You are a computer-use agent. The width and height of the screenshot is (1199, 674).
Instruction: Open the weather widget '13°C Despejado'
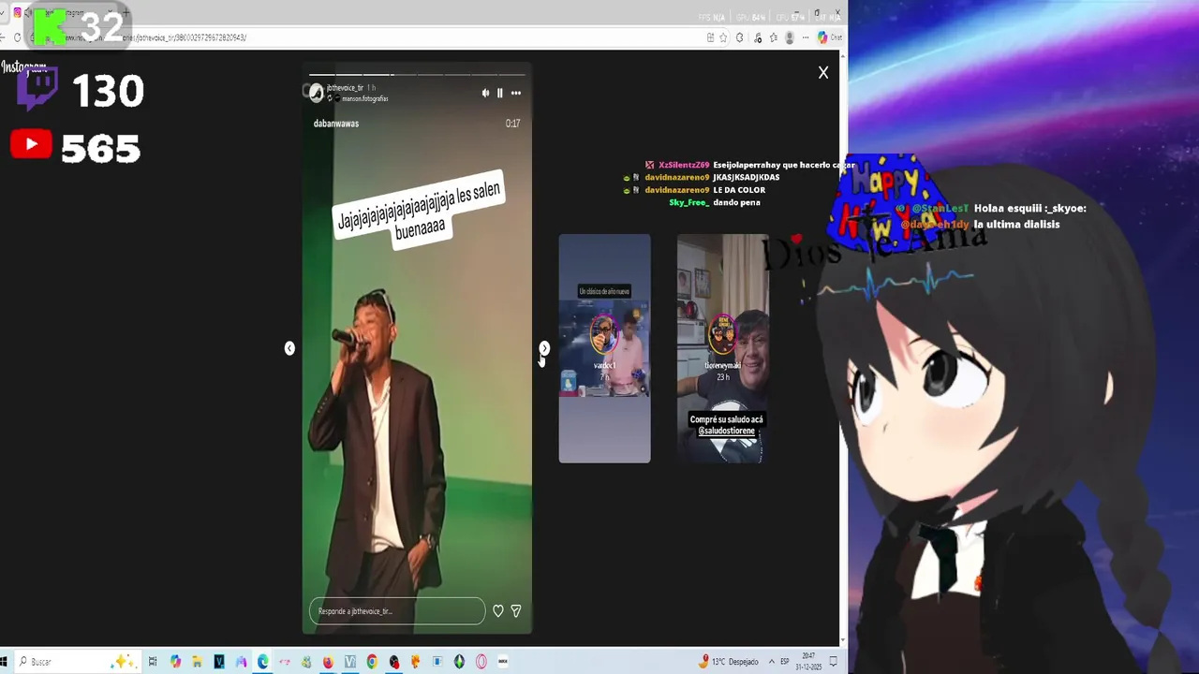pyautogui.click(x=729, y=662)
